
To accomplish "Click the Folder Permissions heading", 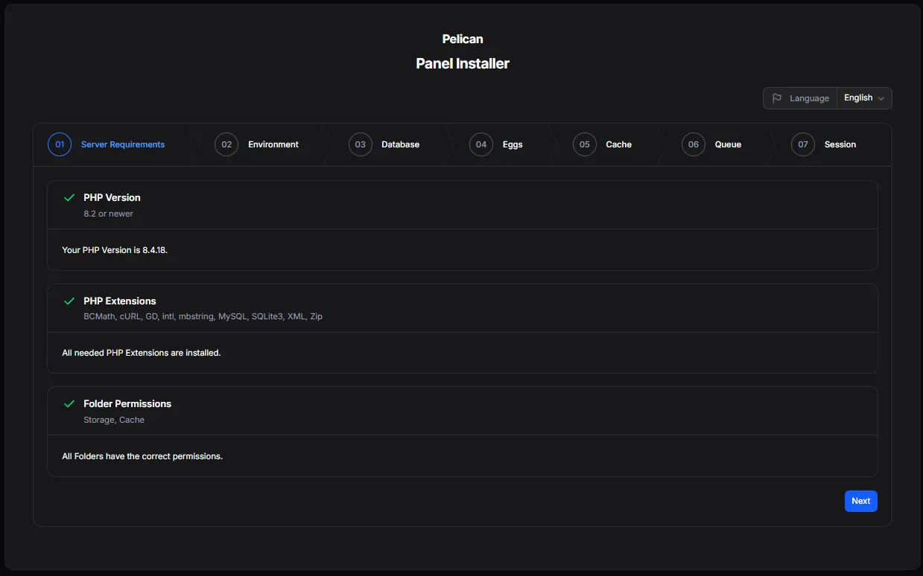I will coord(127,403).
